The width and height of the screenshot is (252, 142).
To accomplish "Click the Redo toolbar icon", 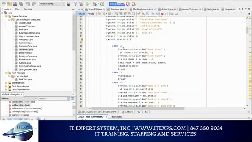I will (x=34, y=4).
